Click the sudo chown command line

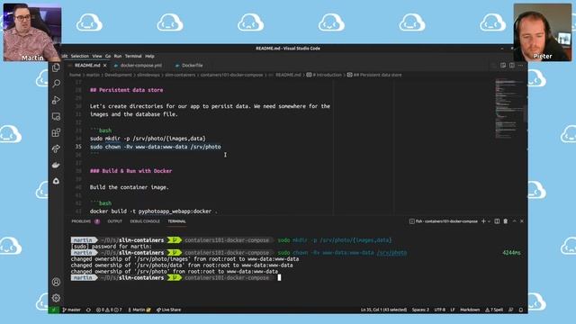(156, 147)
